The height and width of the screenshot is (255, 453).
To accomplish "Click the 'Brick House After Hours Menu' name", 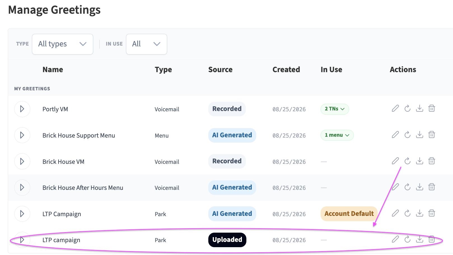I will click(x=83, y=188).
